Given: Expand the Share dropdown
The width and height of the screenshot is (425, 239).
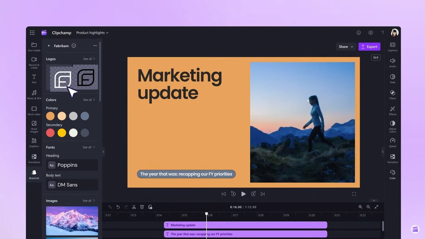Looking at the screenshot, I should 346,46.
